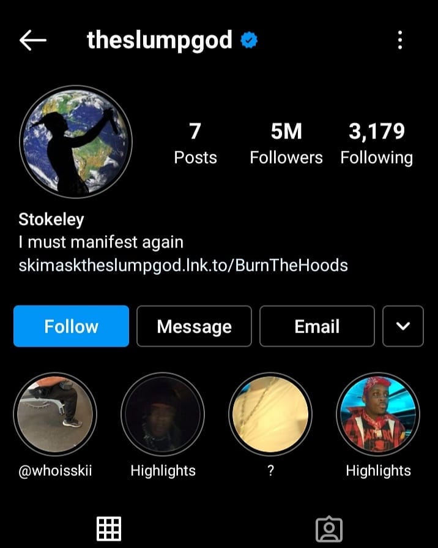This screenshot has width=438, height=548.
Task: Open Message to theslumpgod
Action: coord(194,326)
